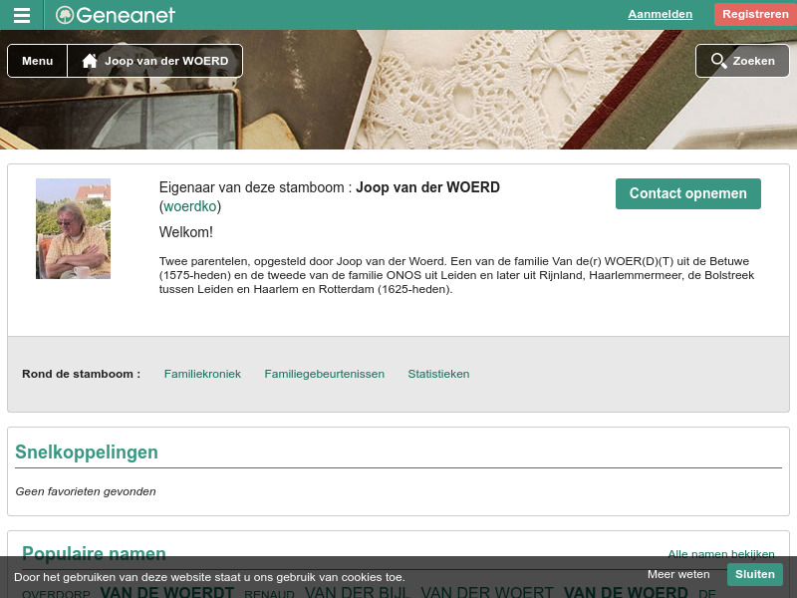Open the VAN DER BIJL name page

357,592
